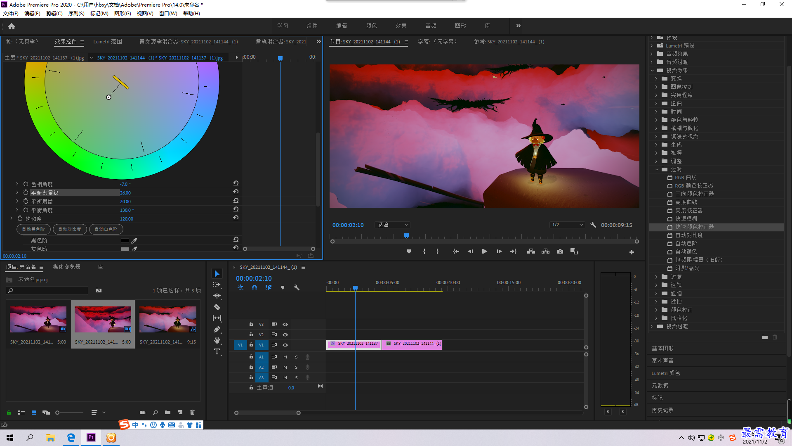792x446 pixels.
Task: Select the Pen tool
Action: pyautogui.click(x=217, y=329)
